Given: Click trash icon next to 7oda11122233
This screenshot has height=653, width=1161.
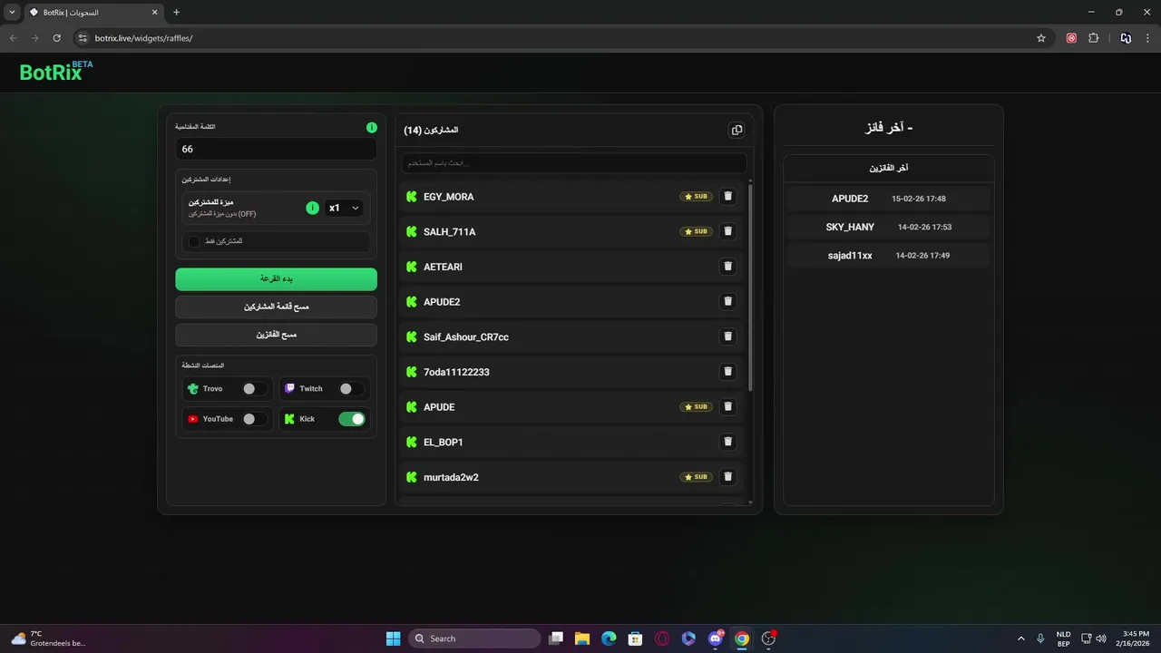Looking at the screenshot, I should 727,372.
